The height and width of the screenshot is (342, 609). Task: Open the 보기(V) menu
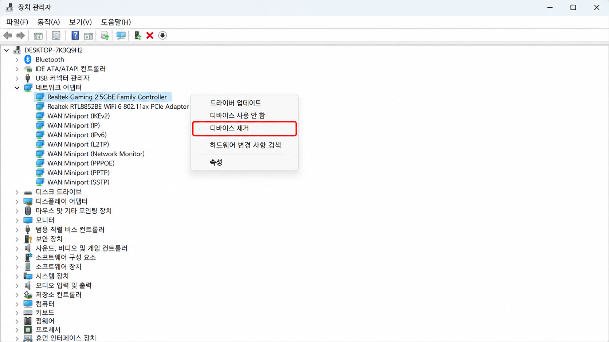click(x=80, y=22)
